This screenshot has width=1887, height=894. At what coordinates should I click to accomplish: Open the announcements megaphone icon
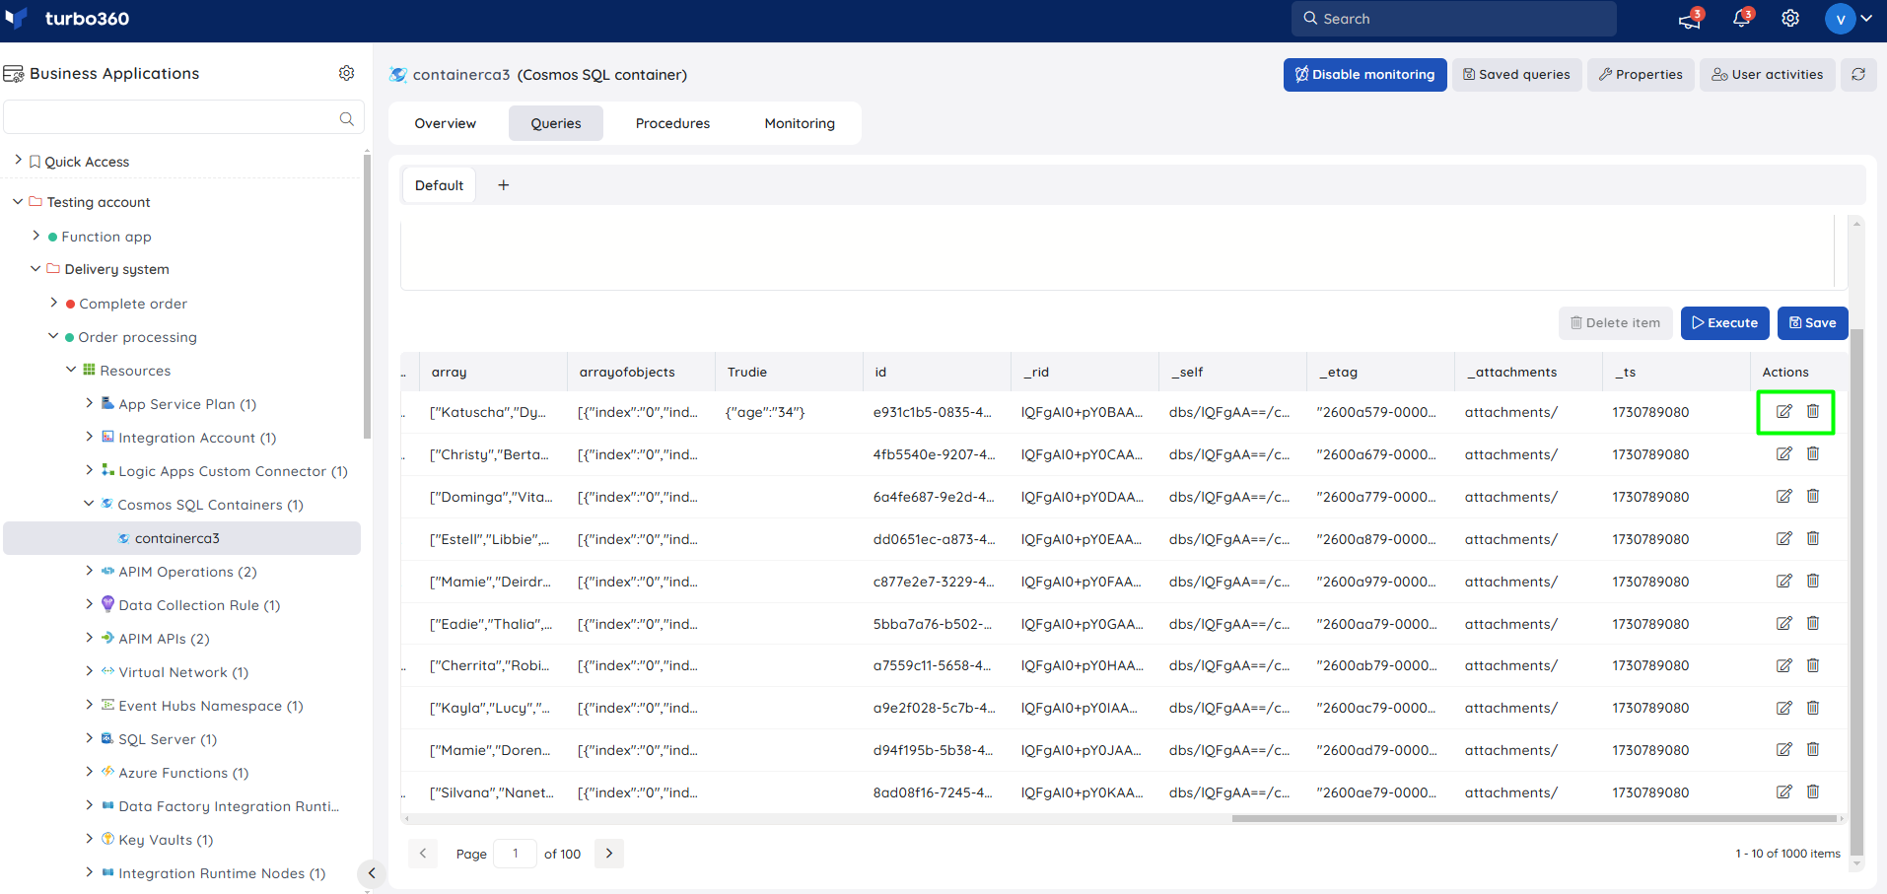point(1690,19)
